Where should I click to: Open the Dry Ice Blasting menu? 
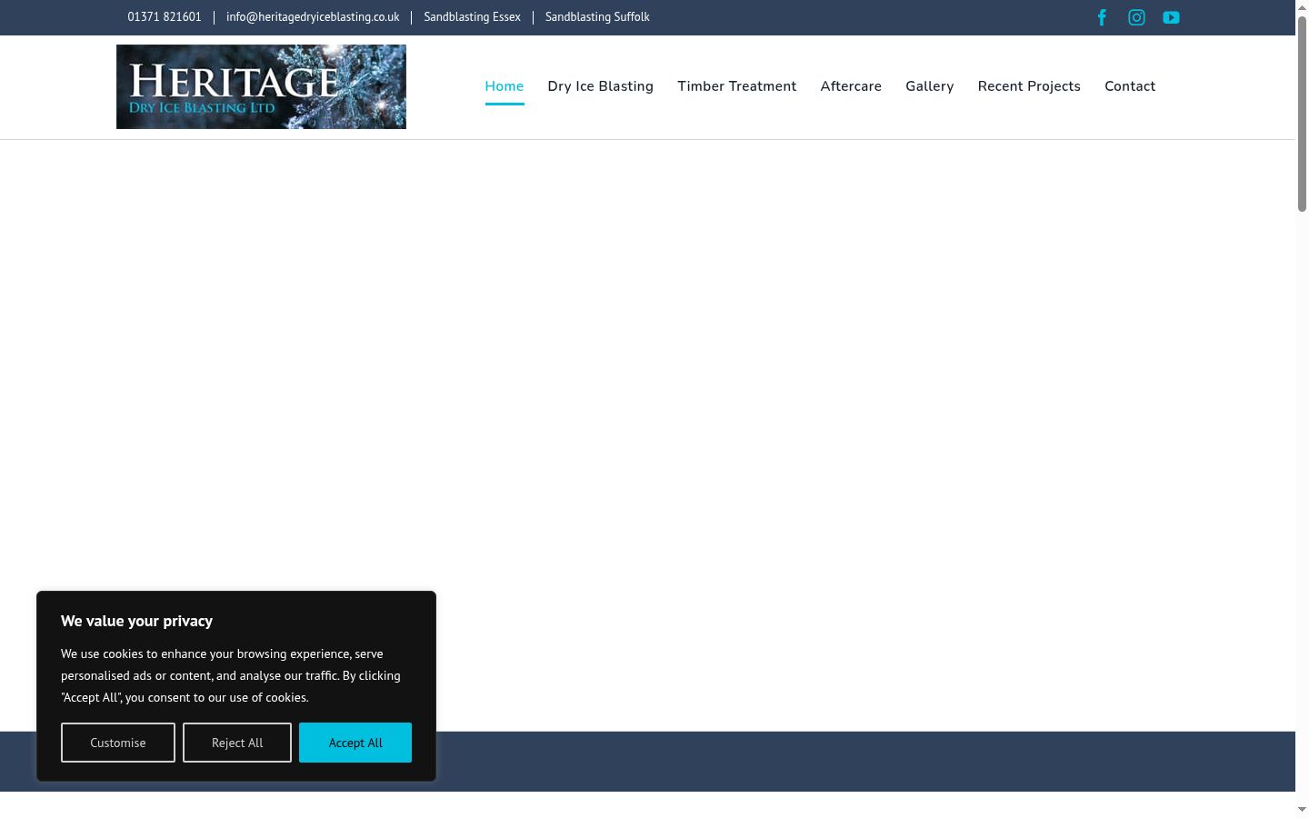pos(600,86)
